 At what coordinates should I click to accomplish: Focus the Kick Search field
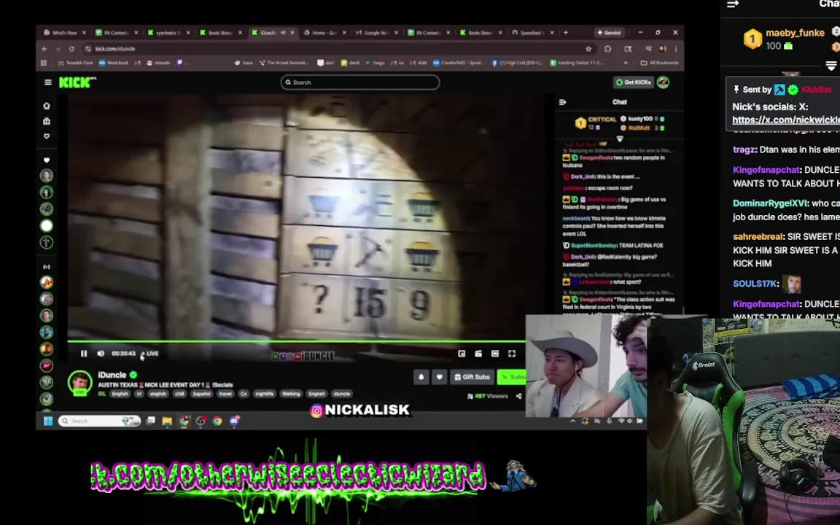pos(360,82)
